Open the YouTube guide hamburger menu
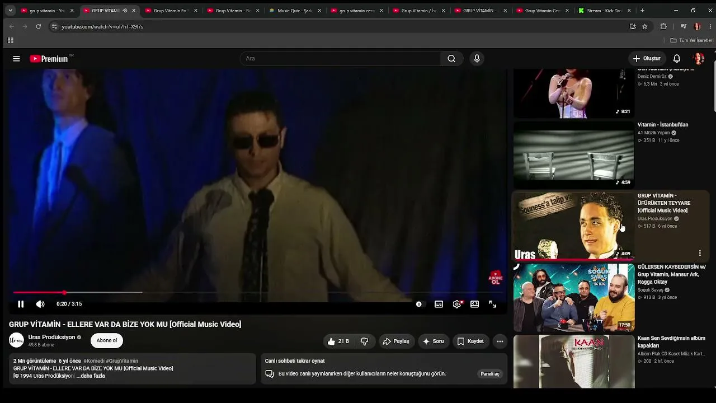The height and width of the screenshot is (403, 716). [x=16, y=59]
